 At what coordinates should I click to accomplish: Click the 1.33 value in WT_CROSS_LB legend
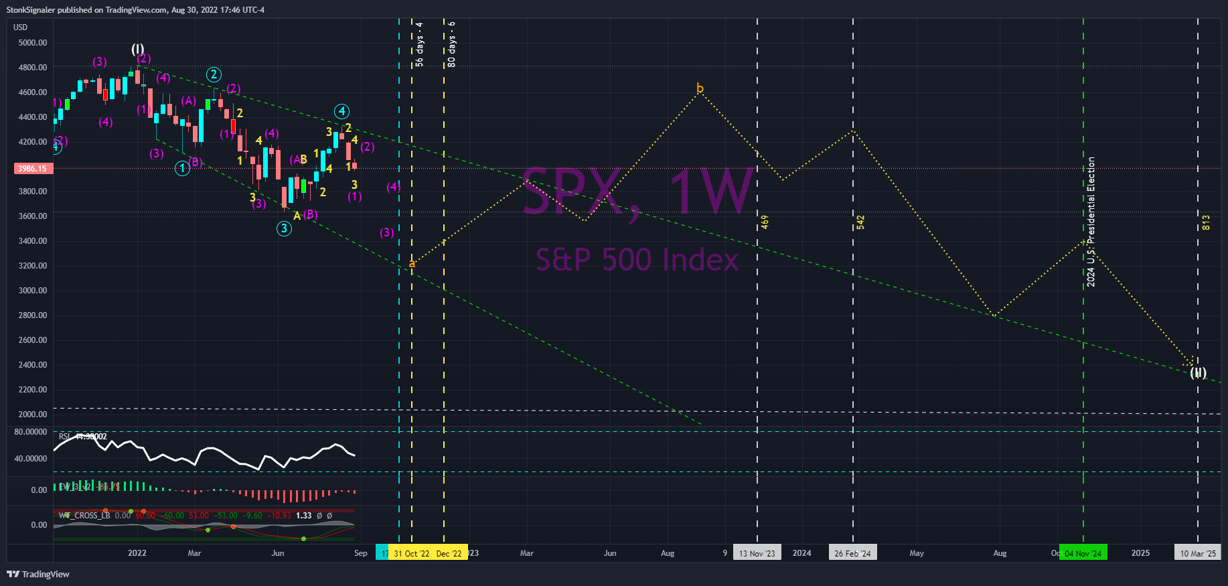click(x=304, y=516)
